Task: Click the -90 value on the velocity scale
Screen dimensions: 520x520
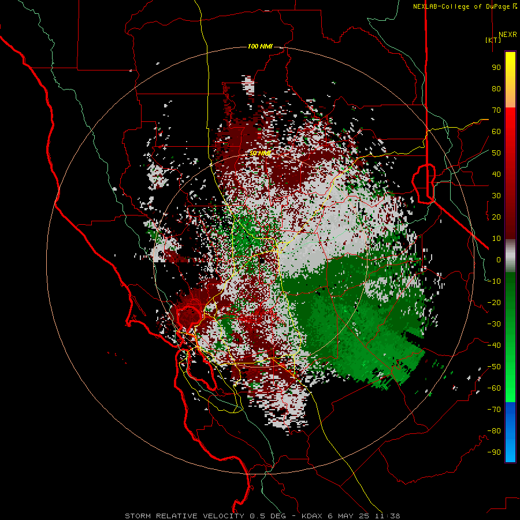Action: click(x=494, y=452)
